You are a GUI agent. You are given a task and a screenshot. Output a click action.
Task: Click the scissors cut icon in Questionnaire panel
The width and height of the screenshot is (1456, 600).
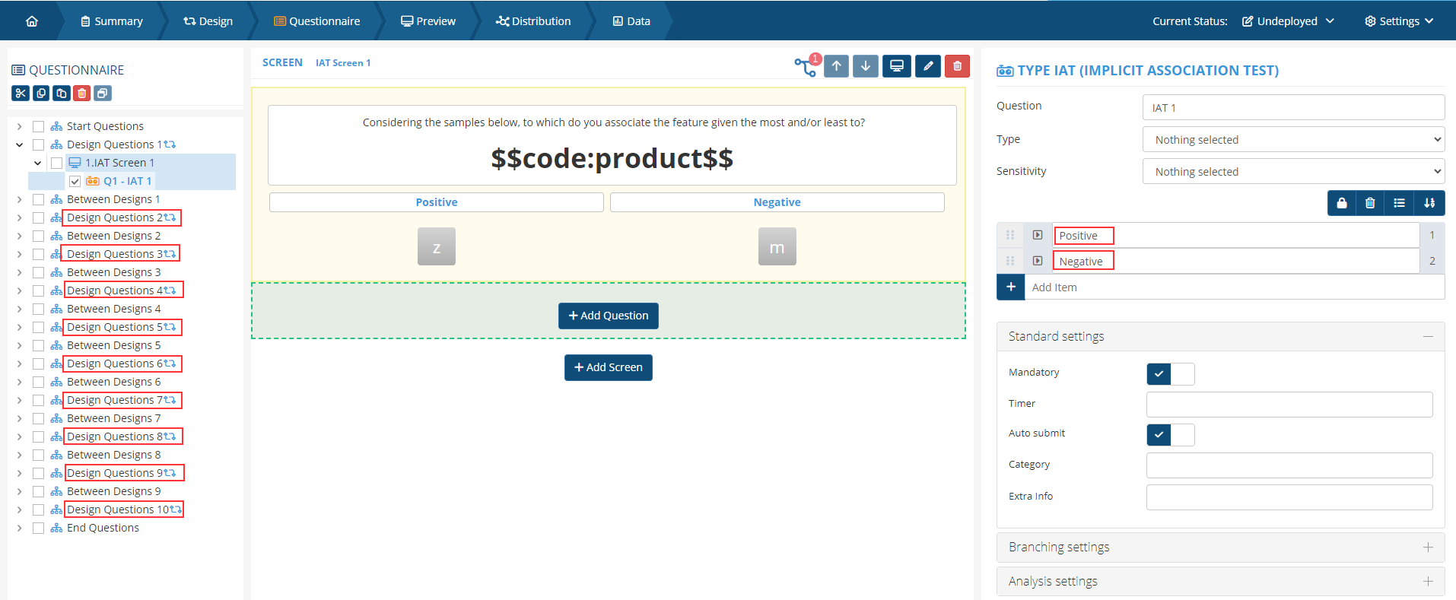pyautogui.click(x=21, y=94)
